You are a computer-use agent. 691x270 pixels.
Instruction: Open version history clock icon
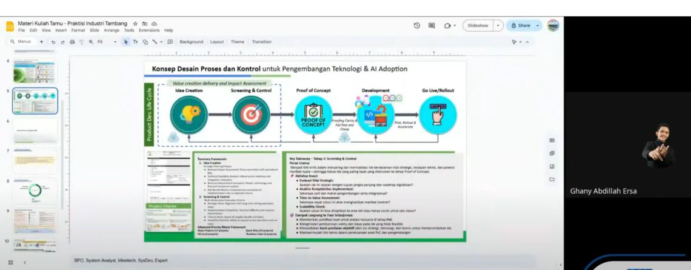[417, 25]
